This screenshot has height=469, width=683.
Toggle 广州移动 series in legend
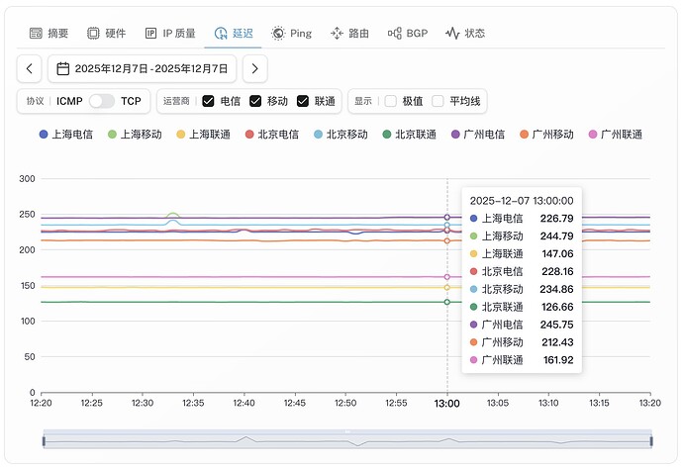pos(546,135)
